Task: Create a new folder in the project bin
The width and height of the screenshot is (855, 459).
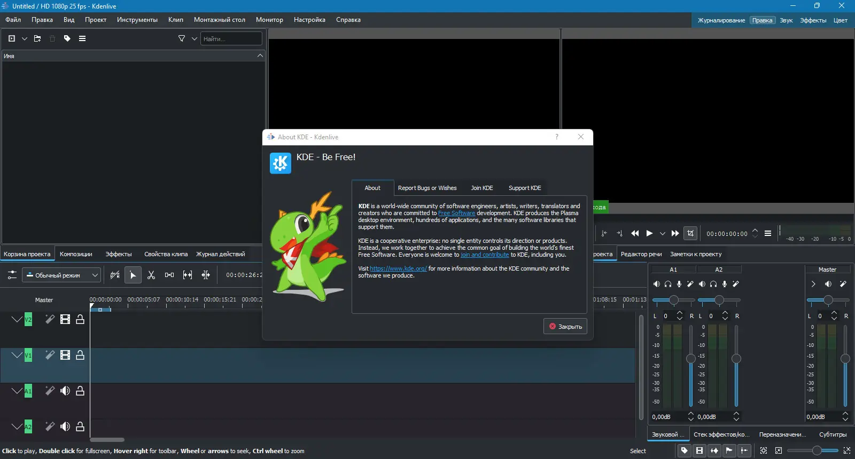Action: tap(37, 38)
